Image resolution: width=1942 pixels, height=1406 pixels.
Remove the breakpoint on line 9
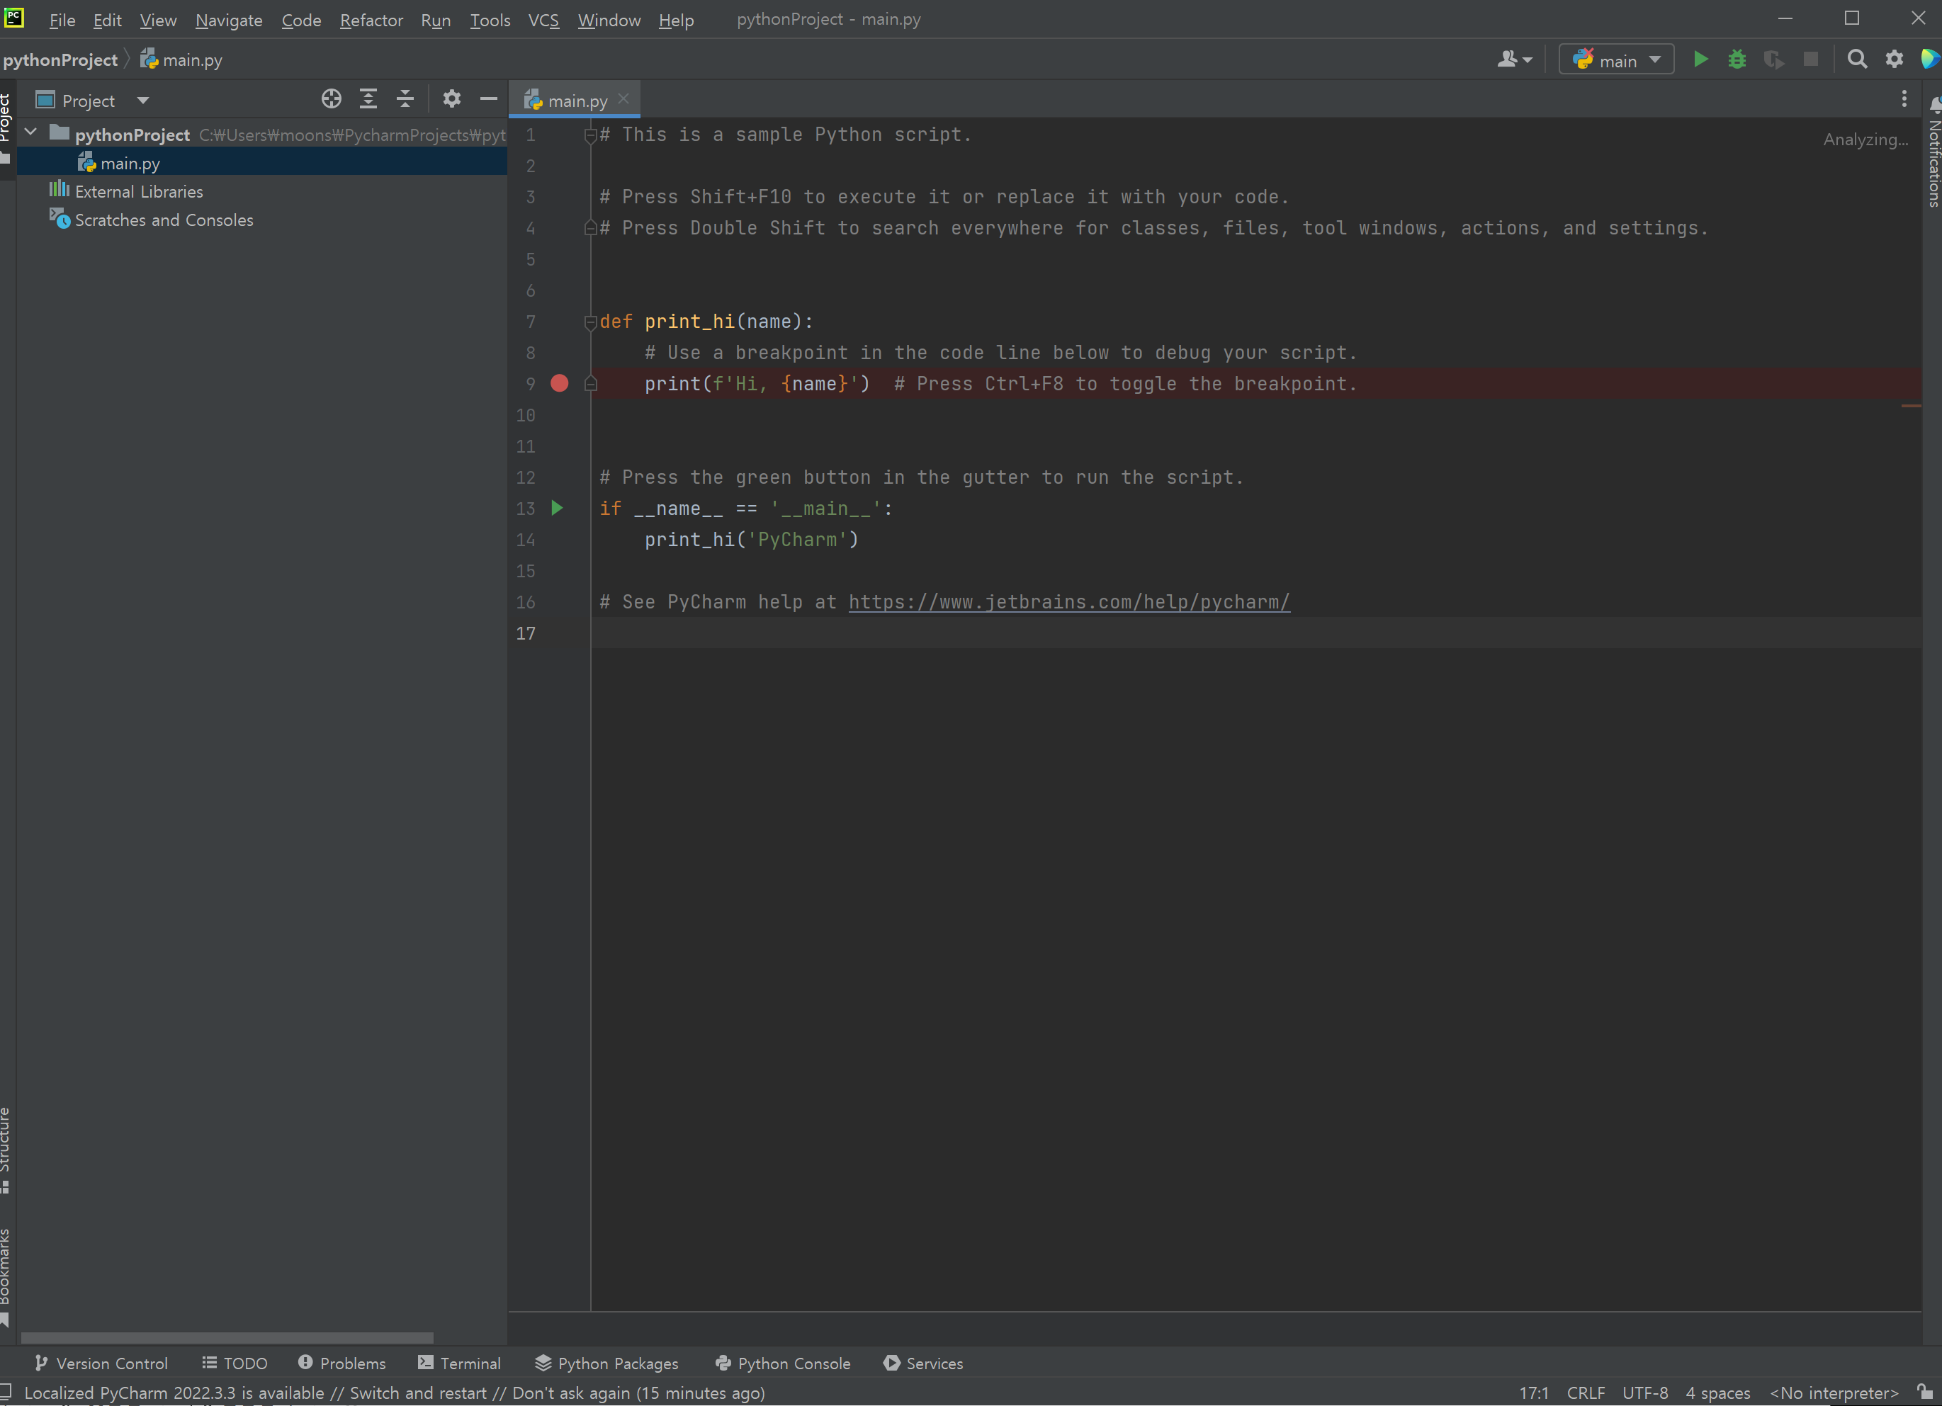click(559, 382)
